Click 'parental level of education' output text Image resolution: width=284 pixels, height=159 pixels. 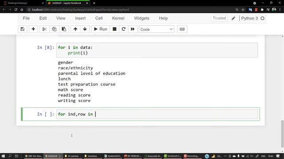[x=92, y=73]
